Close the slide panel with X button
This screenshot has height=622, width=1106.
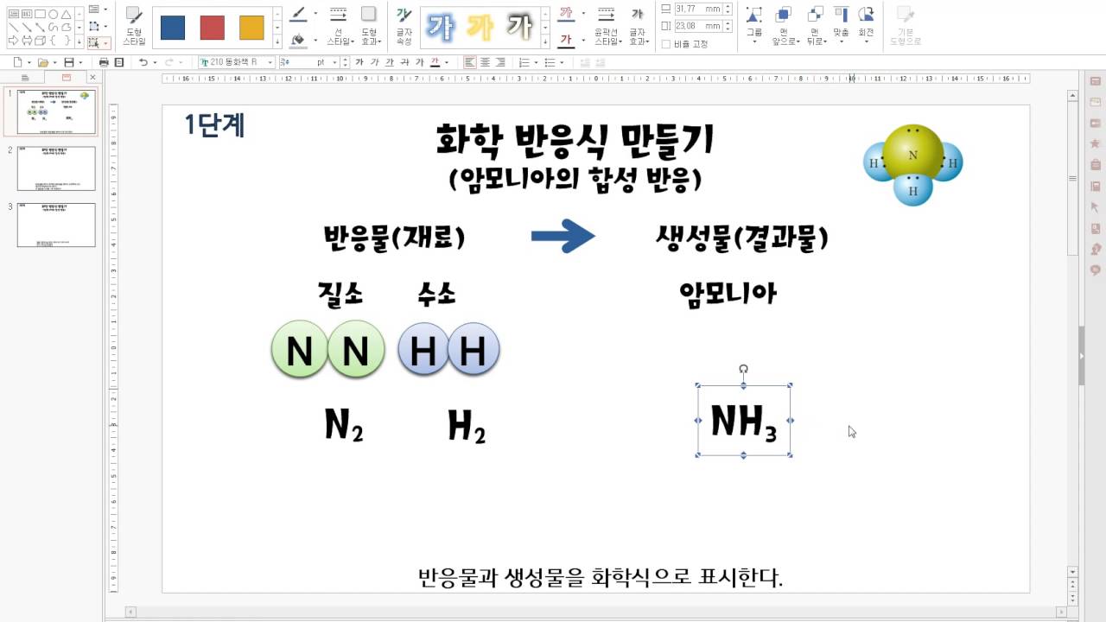pyautogui.click(x=93, y=78)
